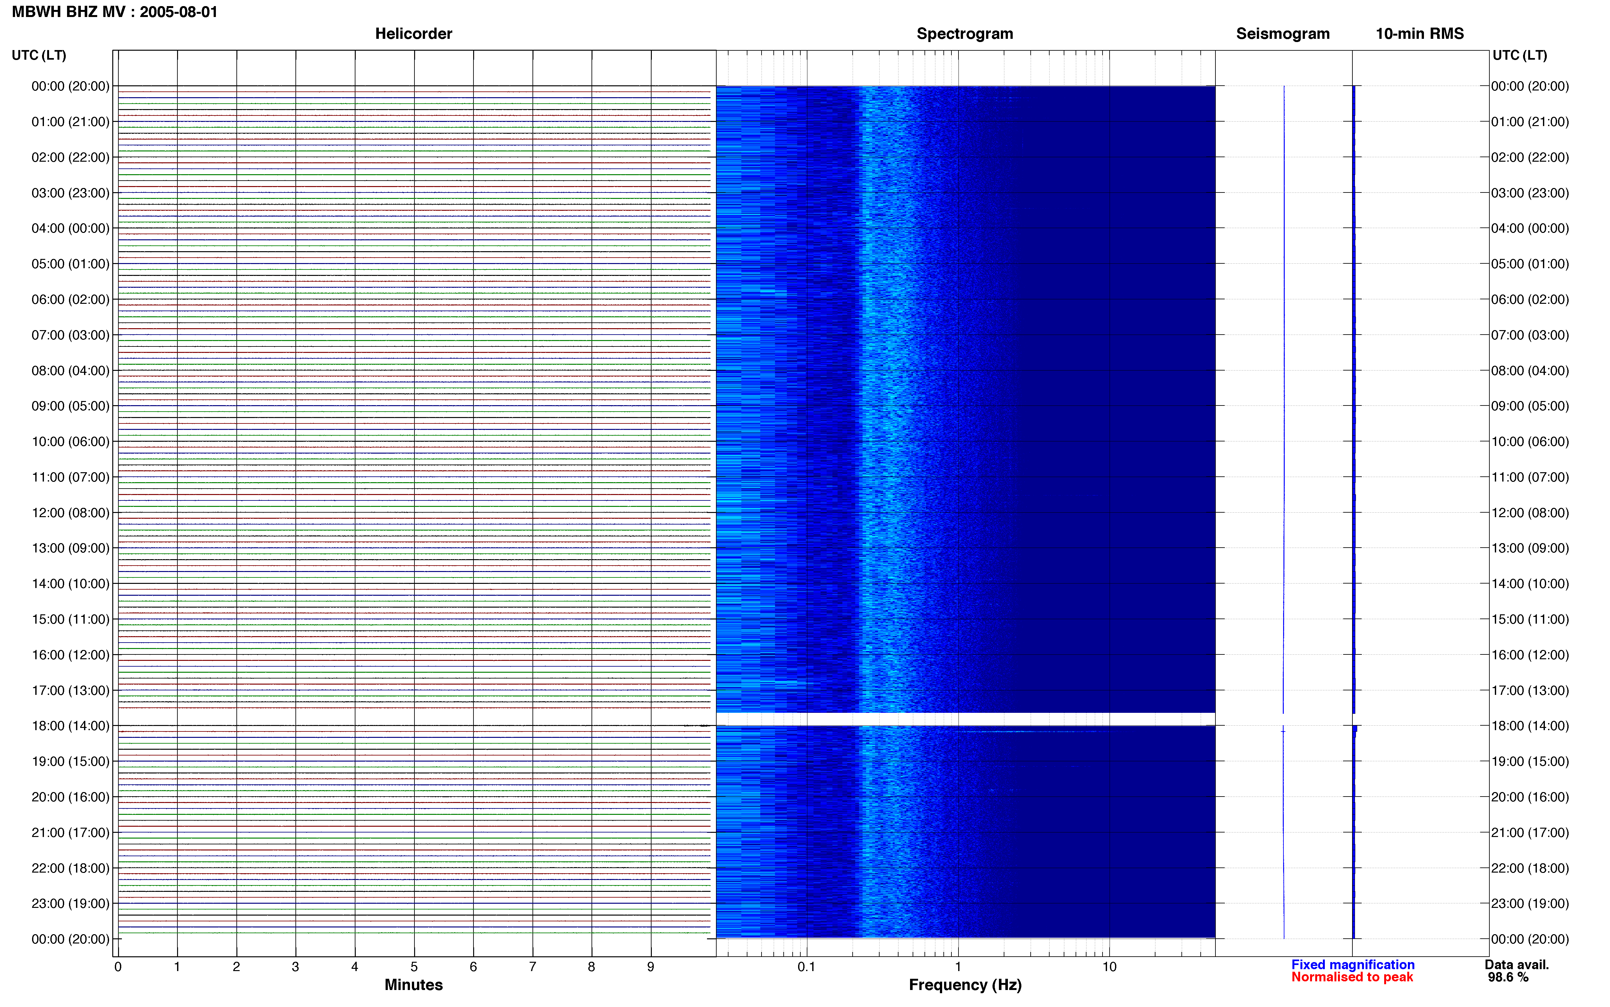Click the left '17:00 (13:00)' time label
Screen dimensions: 1610x1007
click(71, 690)
